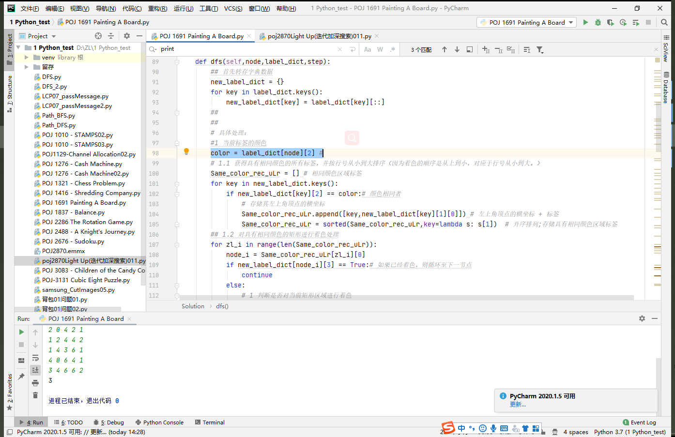
Task: Open the Python Console tab
Action: (x=159, y=422)
